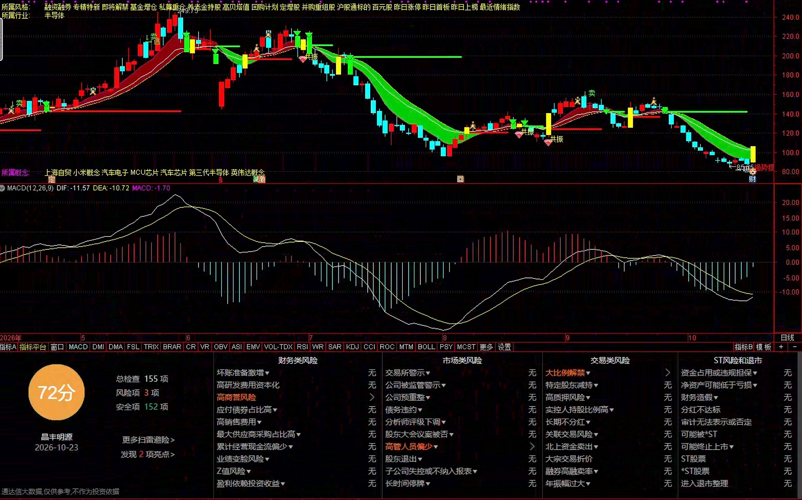Open 设置 indicator settings
This screenshot has width=802, height=500.
click(x=504, y=347)
